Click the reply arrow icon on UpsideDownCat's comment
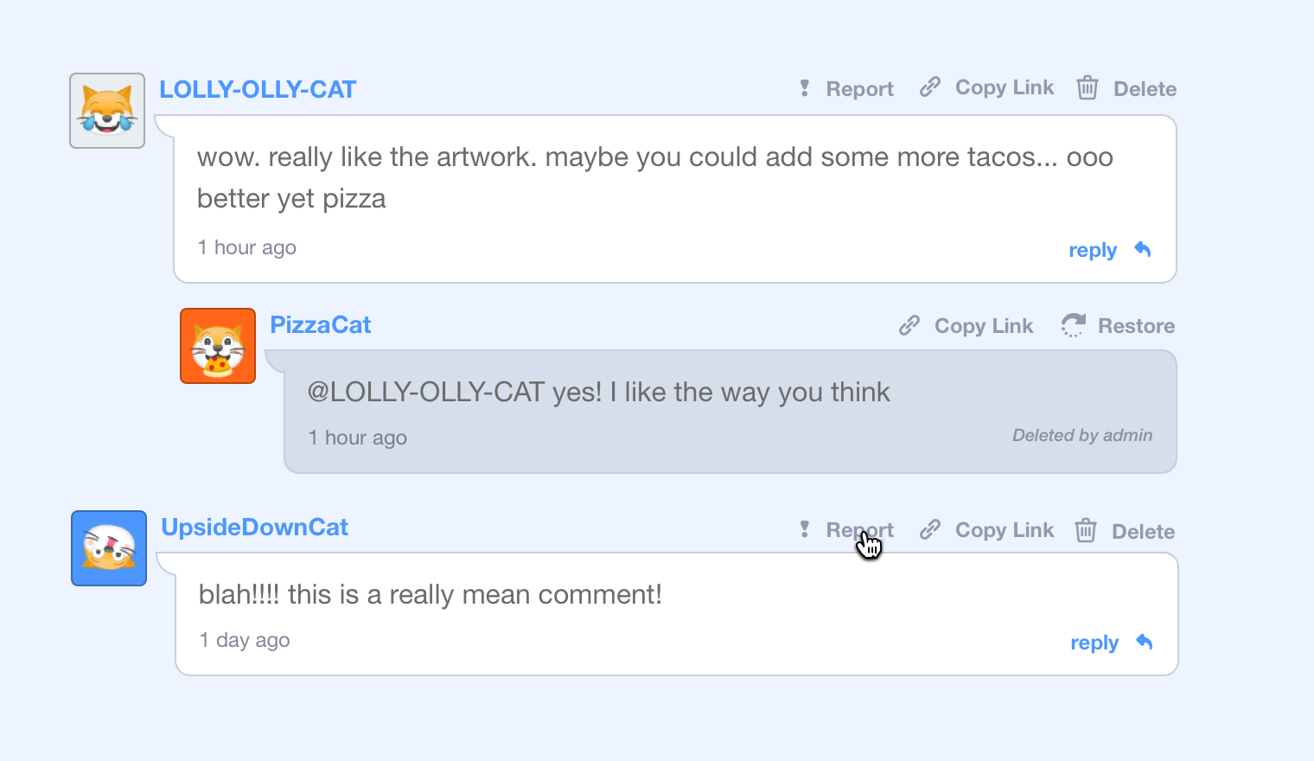 coord(1143,642)
